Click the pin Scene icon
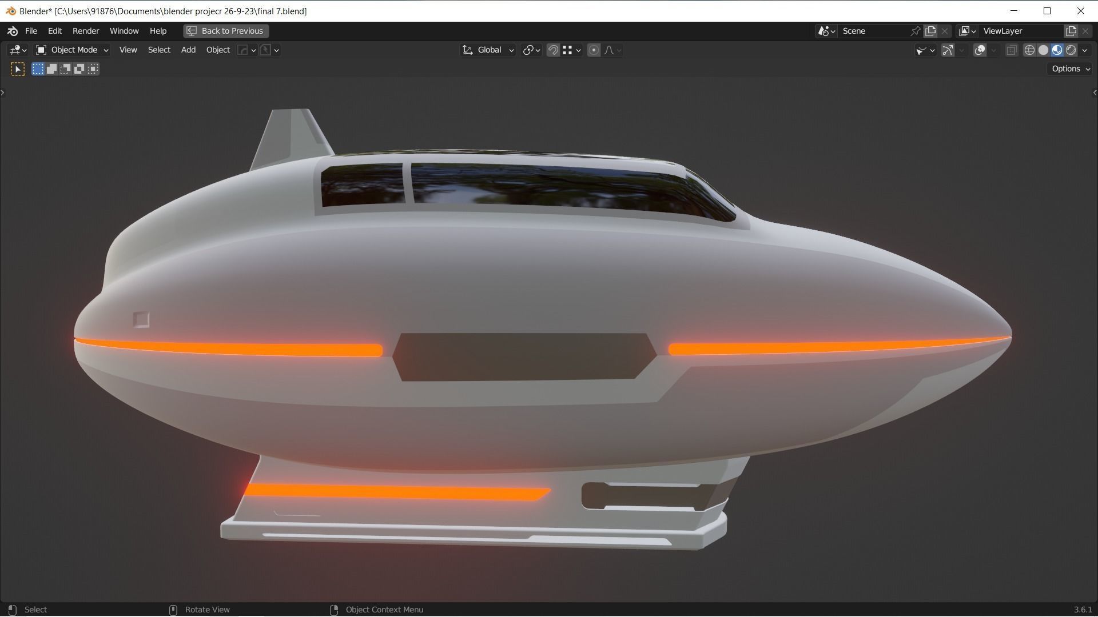This screenshot has width=1098, height=617. click(915, 31)
